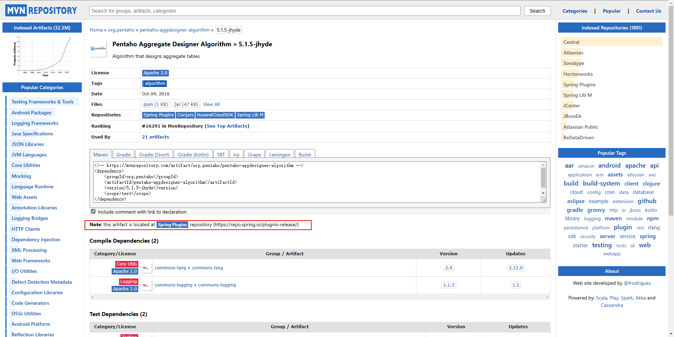Open commons-logging update 1.2

[x=516, y=285]
